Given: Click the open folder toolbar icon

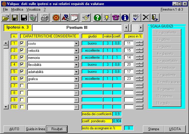Looking at the screenshot, I should click(x=6, y=17).
